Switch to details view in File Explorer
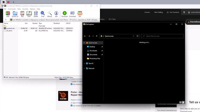Viewport: 200px width, 112px height. (x=180, y=102)
